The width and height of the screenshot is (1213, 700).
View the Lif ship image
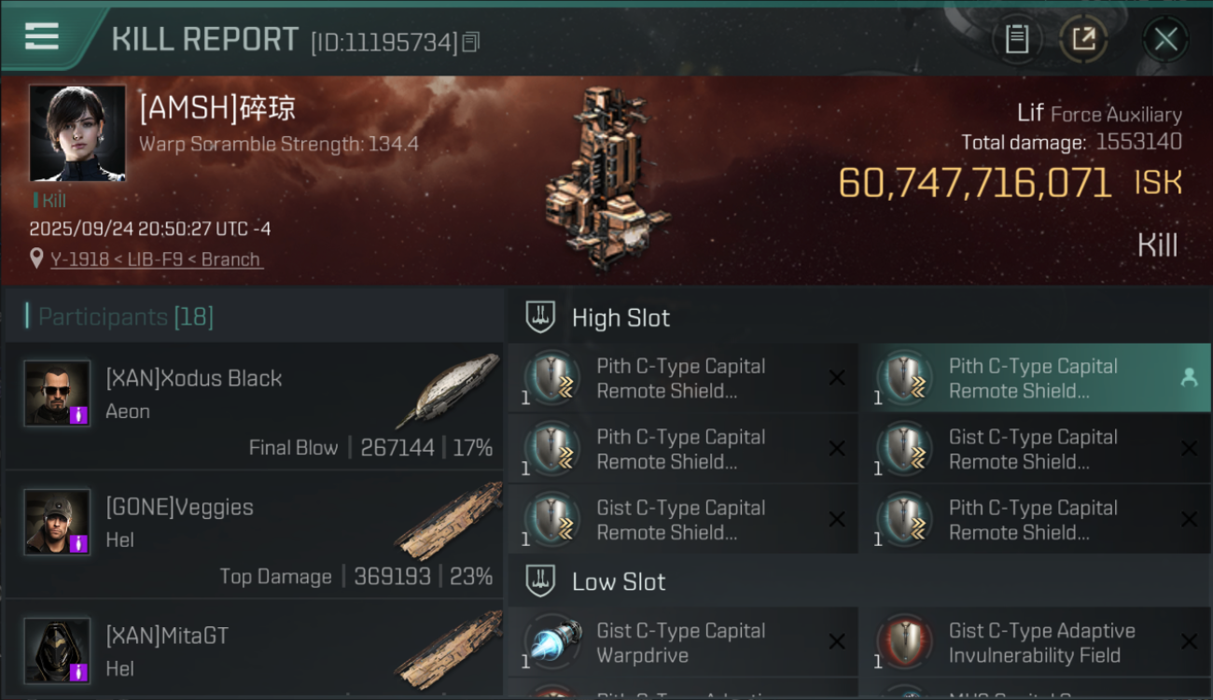[606, 177]
